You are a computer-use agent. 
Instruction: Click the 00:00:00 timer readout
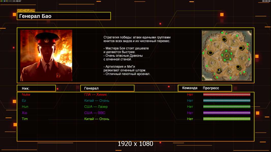tap(266, 1)
